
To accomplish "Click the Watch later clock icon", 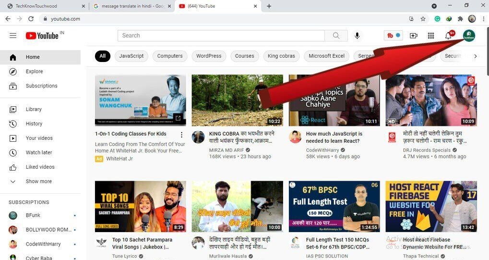I will pos(13,152).
